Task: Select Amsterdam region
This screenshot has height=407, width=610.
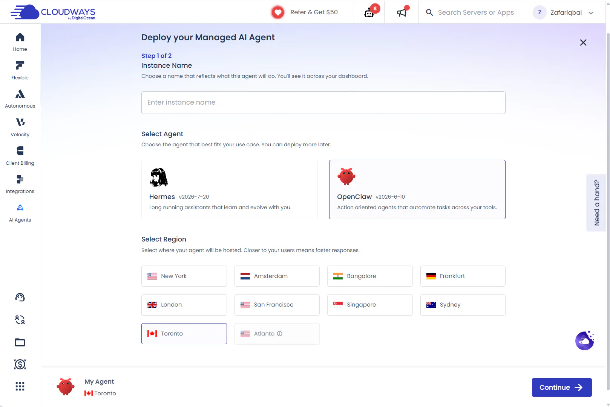Action: (277, 276)
